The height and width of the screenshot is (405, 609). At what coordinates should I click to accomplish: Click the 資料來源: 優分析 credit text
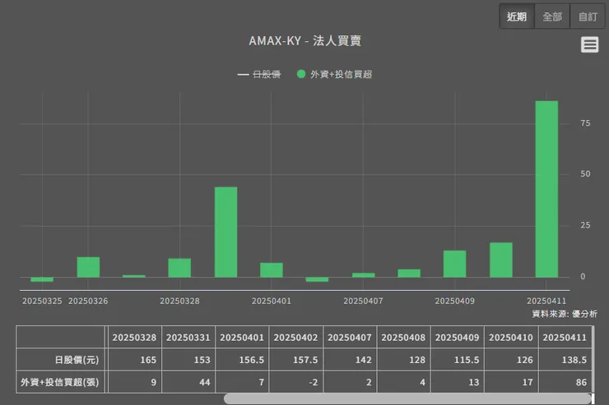coord(565,314)
